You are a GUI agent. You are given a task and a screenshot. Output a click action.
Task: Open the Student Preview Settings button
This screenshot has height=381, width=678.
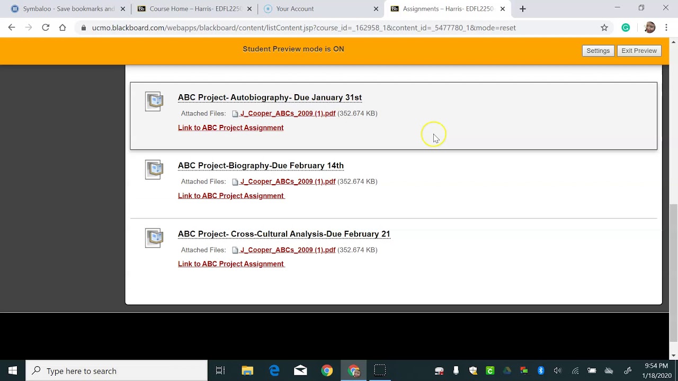(598, 51)
